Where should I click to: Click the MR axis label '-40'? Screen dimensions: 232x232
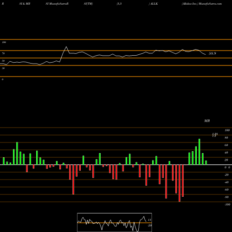point(226,182)
